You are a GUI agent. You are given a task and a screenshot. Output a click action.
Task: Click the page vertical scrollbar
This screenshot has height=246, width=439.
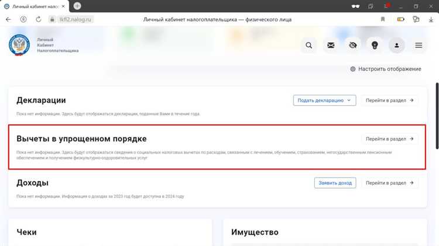point(437,116)
